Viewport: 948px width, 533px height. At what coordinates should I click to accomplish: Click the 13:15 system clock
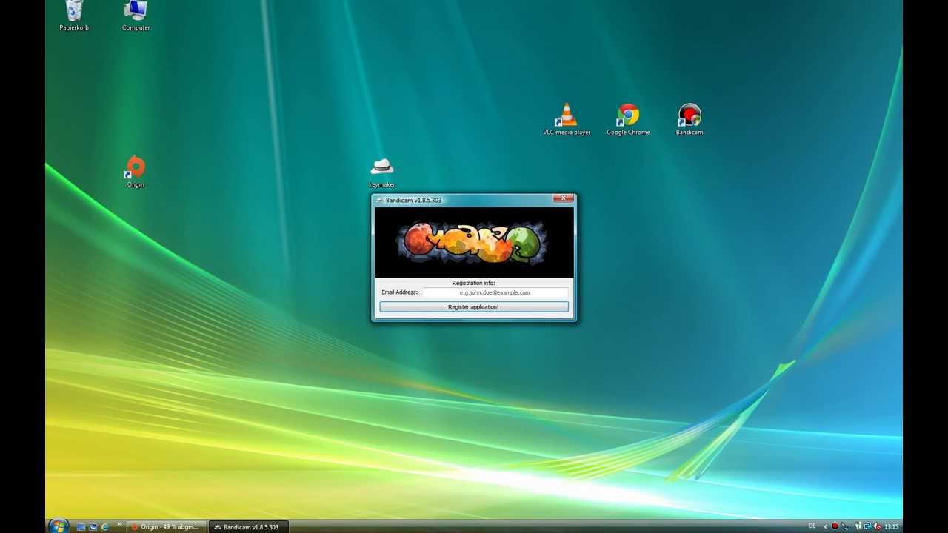coord(892,527)
